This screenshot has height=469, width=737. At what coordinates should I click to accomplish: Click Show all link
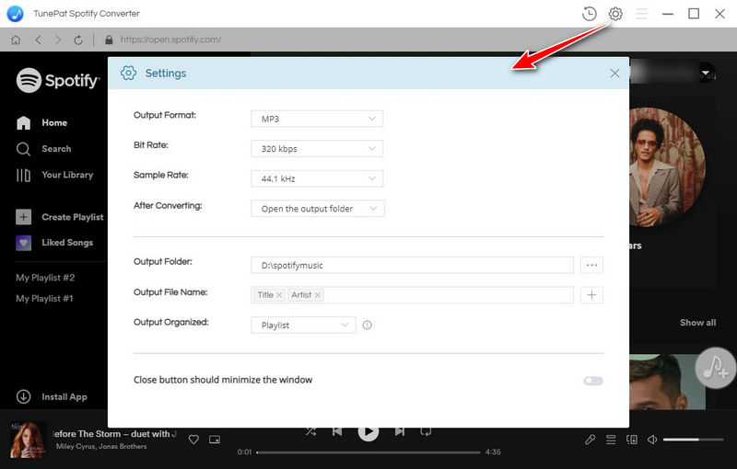tap(697, 323)
